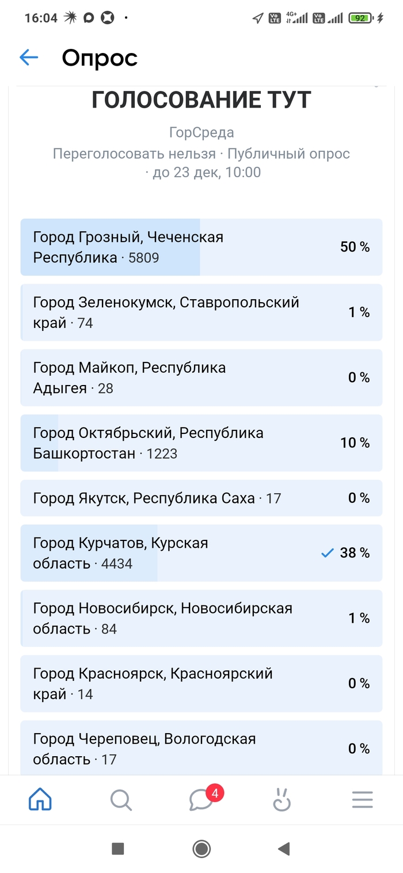Image resolution: width=403 pixels, height=873 pixels.
Task: Choose the Зеленокумск, Ставропольский край option
Action: click(x=201, y=312)
